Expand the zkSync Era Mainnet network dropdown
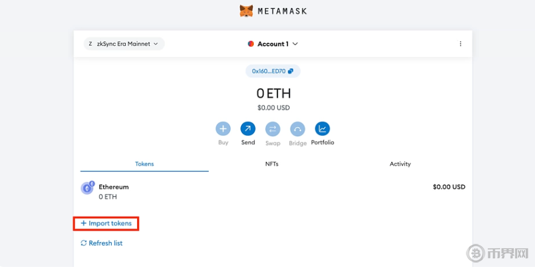 (x=124, y=44)
